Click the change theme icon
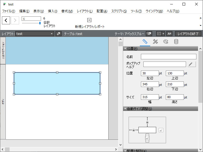This screenshot has height=152, width=203. tap(149, 34)
